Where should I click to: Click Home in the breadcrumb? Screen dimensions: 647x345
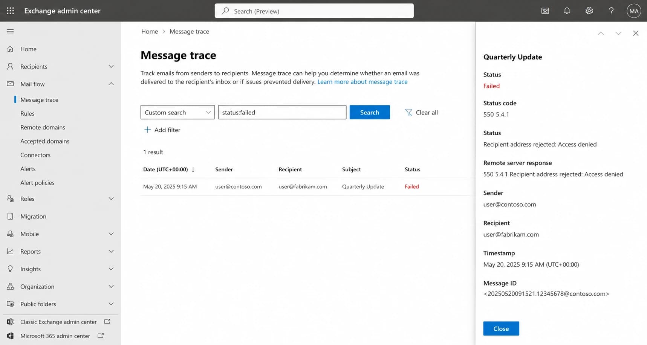tap(150, 32)
